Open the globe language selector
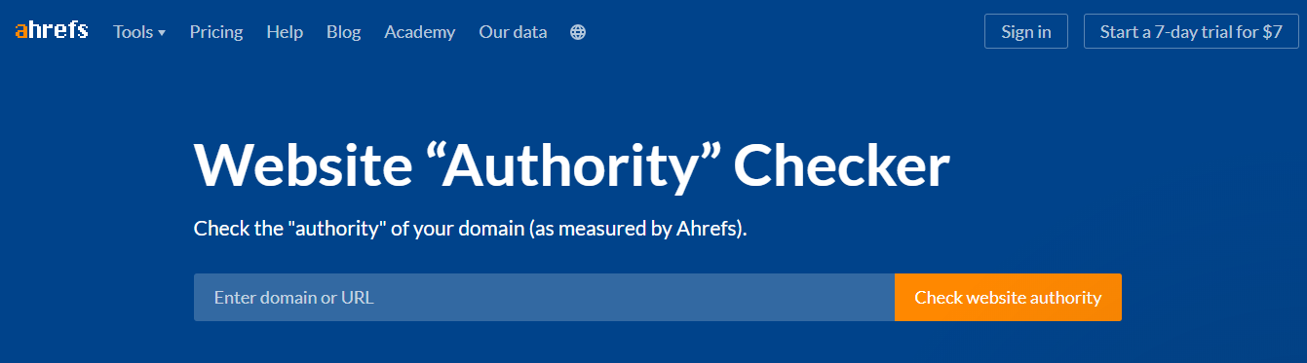 pos(578,32)
